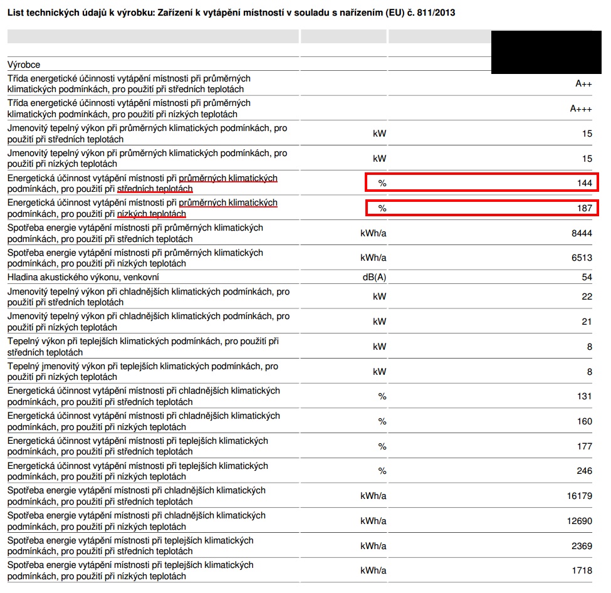Click colder climate heat output value 21
611x593 pixels.
[x=587, y=322]
